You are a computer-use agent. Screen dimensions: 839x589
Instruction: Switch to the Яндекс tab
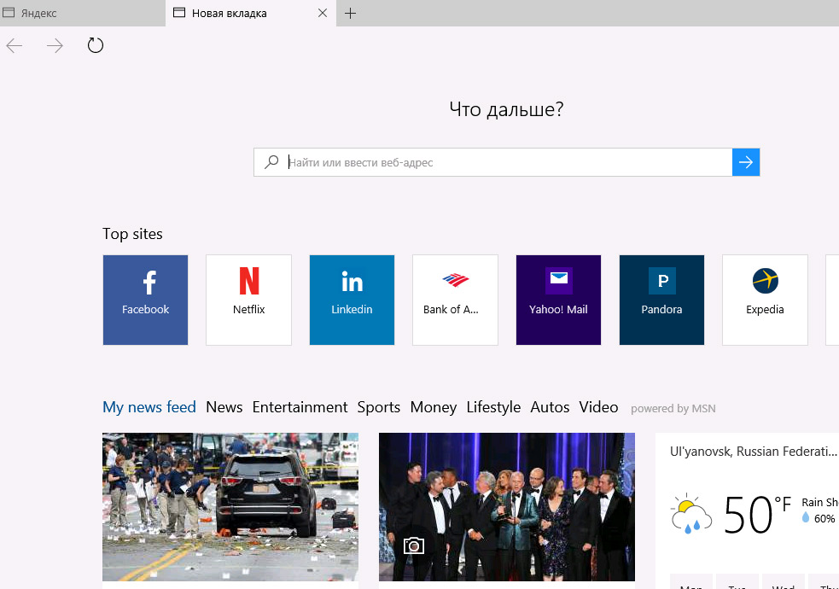pos(83,14)
